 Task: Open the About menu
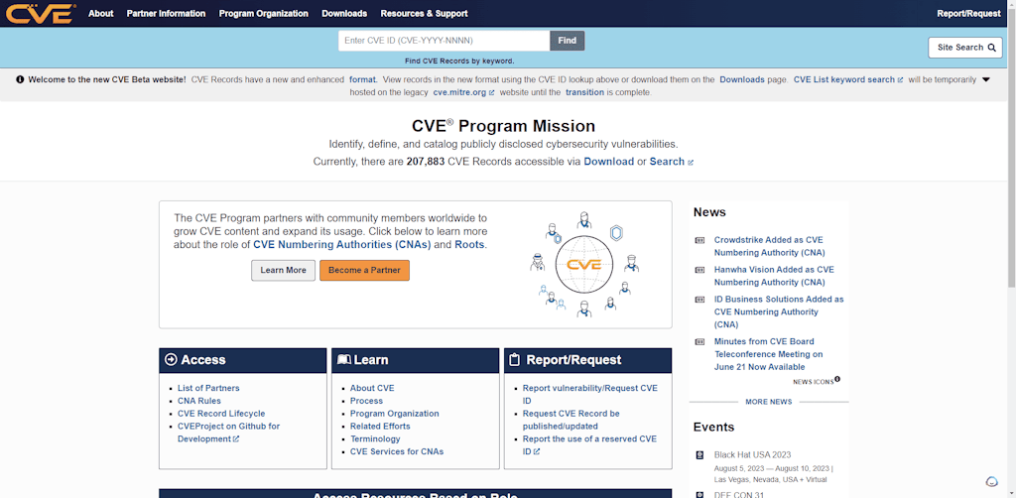(100, 14)
